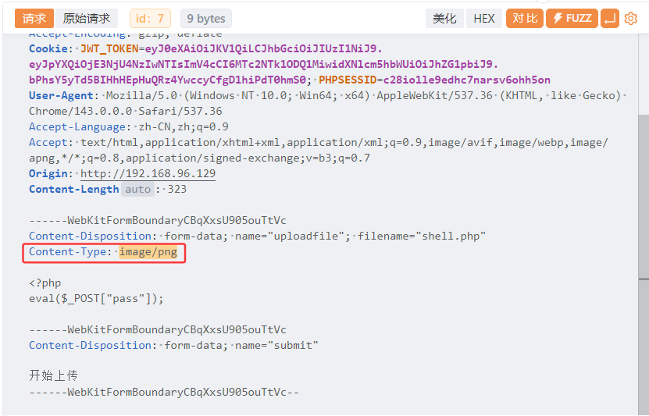649x416 pixels.
Task: Click the 开始上传 body text
Action: (53, 375)
